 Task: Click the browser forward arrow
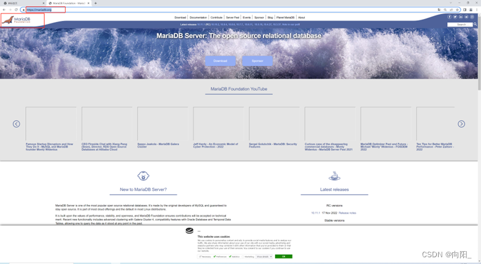pyautogui.click(x=10, y=10)
